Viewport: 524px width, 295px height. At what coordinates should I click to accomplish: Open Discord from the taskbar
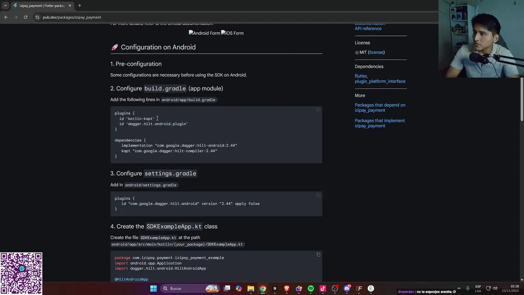tap(347, 288)
